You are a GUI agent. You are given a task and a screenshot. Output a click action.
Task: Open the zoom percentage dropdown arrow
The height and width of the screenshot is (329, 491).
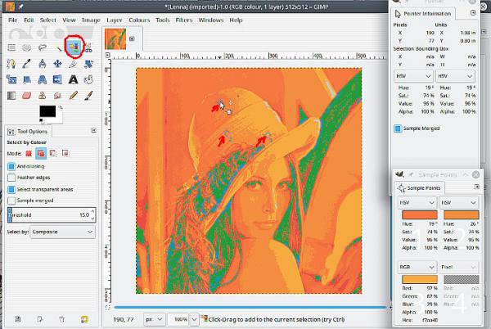194,319
